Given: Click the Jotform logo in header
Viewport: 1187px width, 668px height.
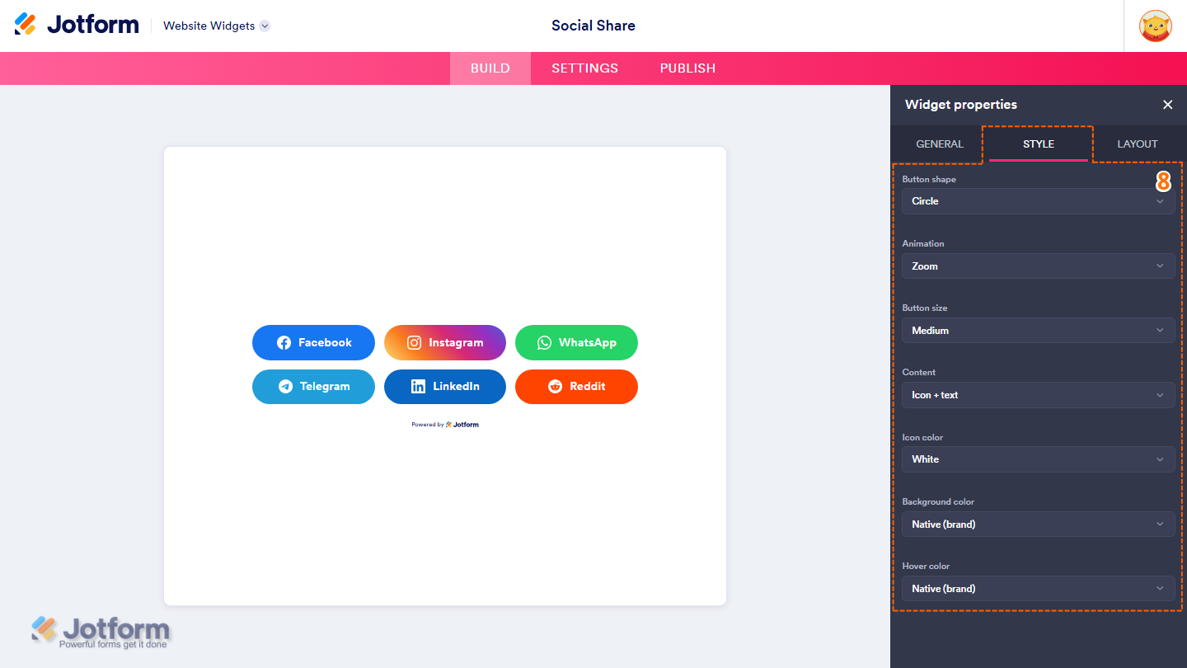Looking at the screenshot, I should [77, 25].
